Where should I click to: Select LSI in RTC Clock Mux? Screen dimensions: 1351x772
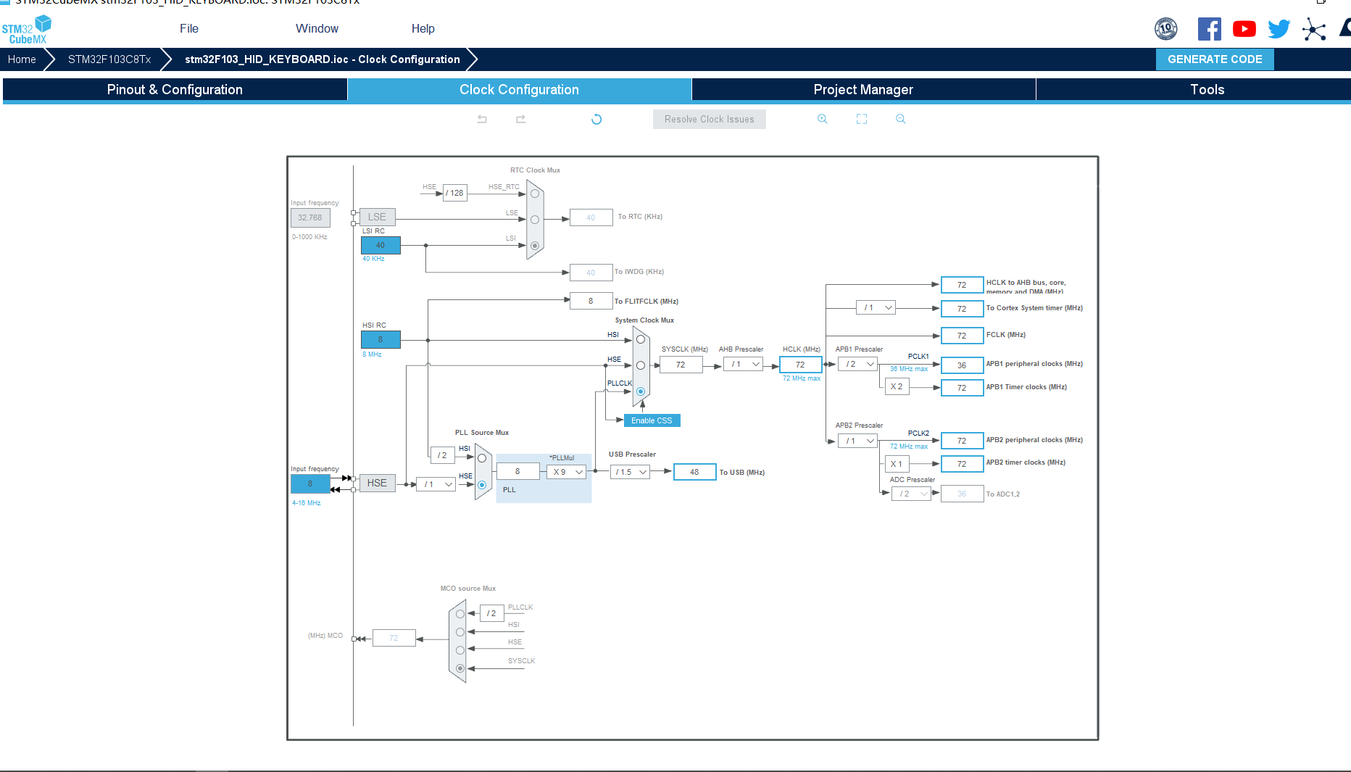tap(535, 246)
